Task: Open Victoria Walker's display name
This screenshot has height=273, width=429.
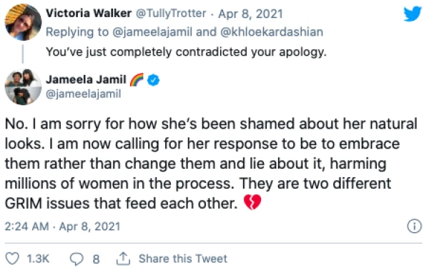Action: pos(89,14)
